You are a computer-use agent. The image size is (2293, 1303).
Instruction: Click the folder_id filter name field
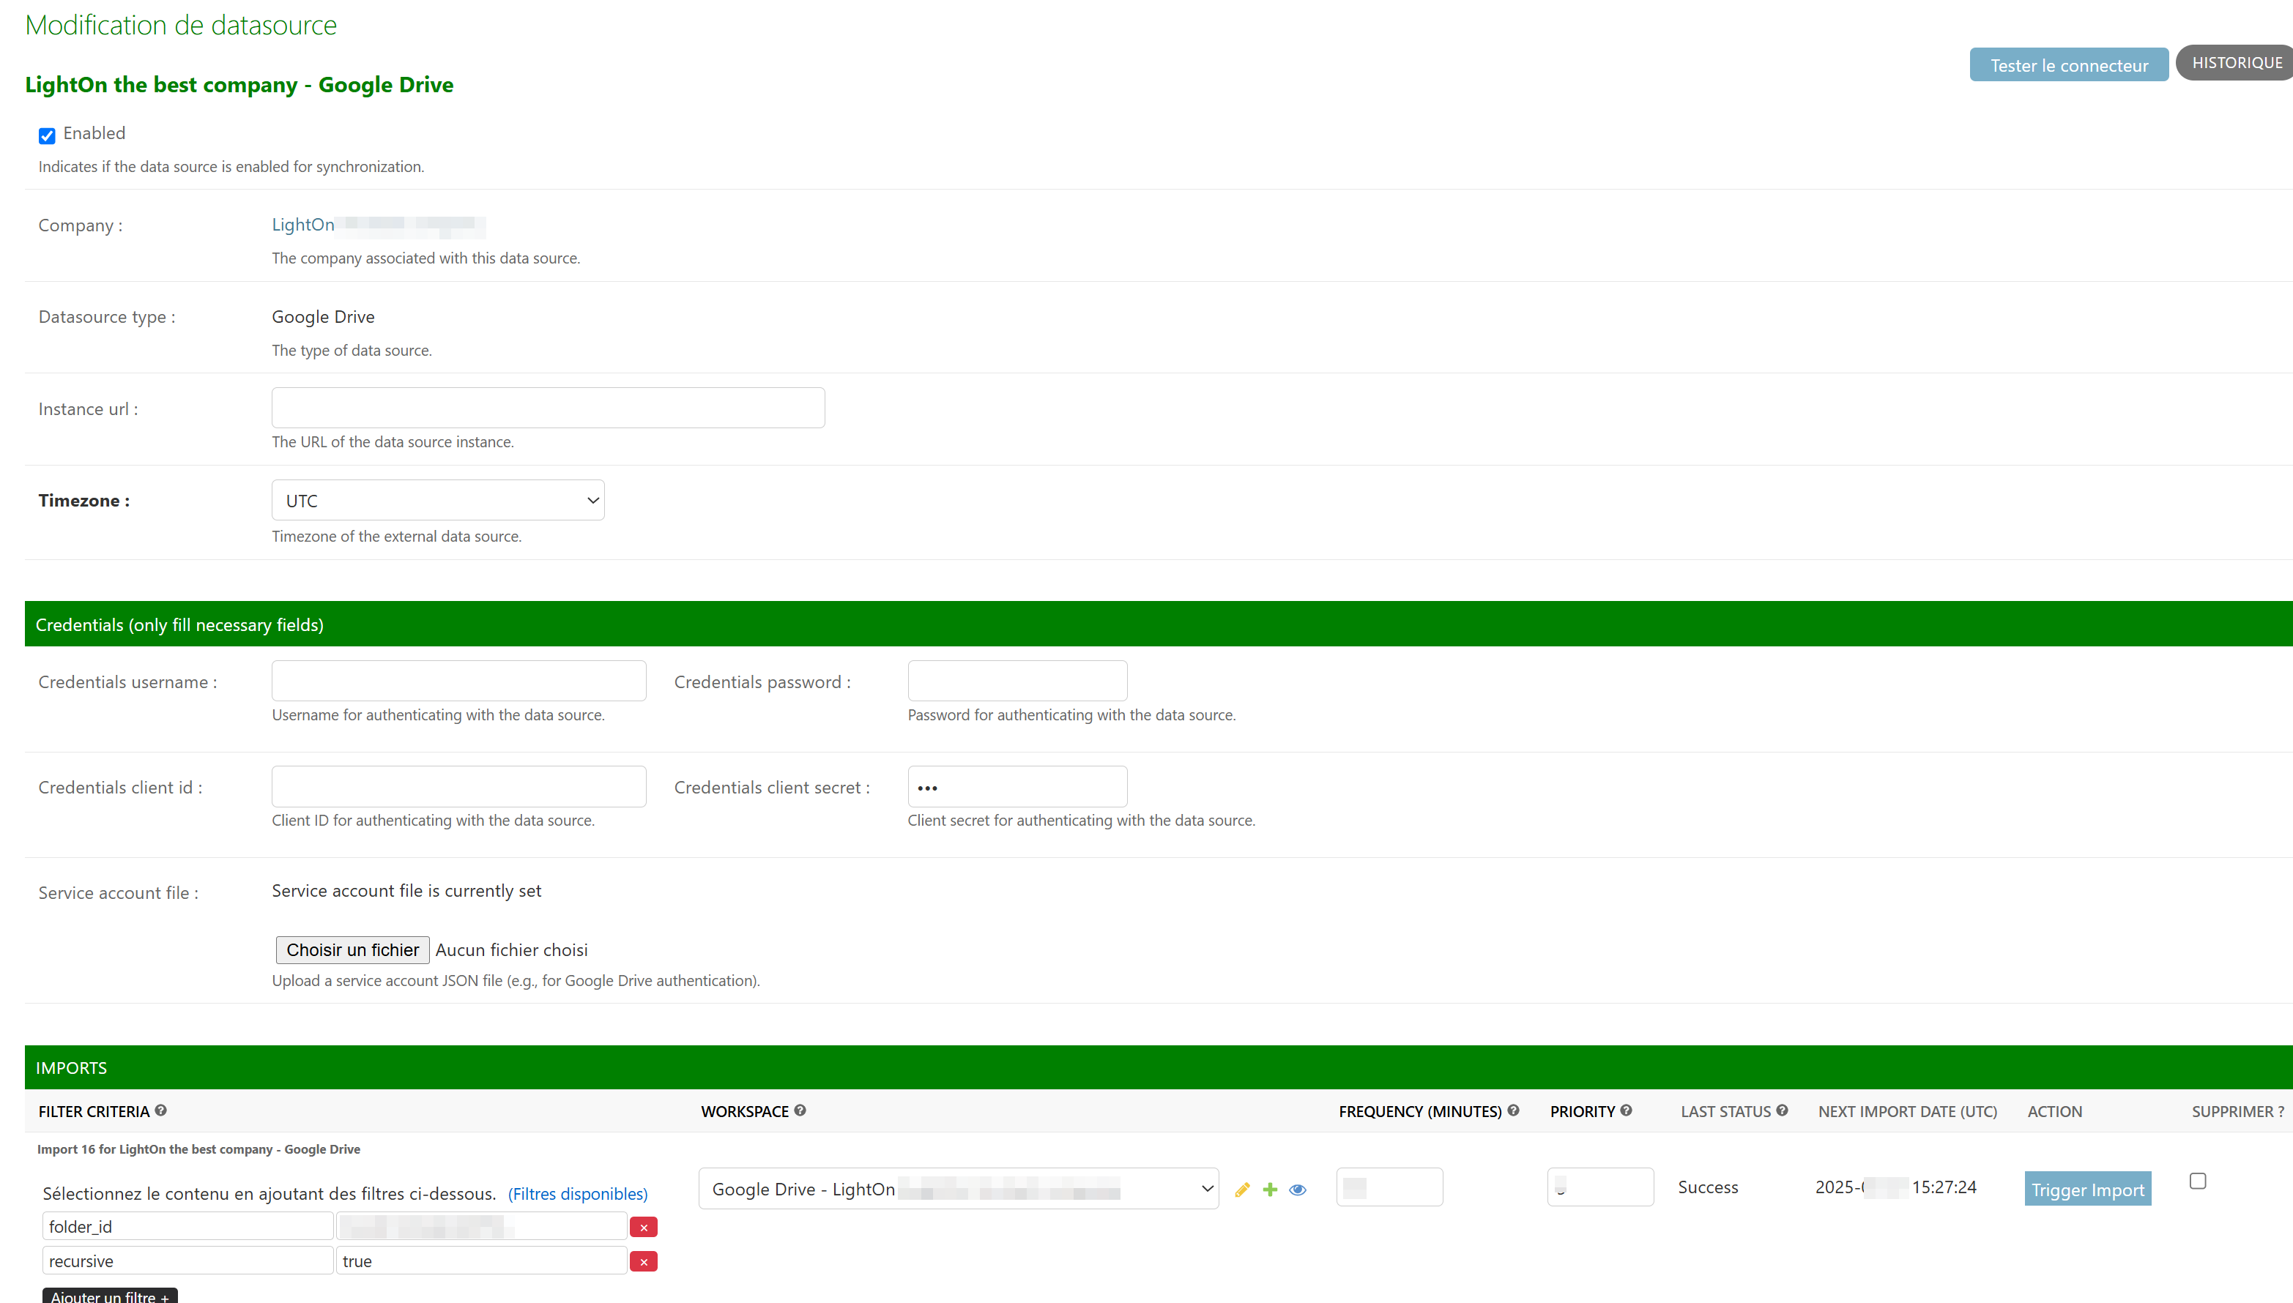188,1226
